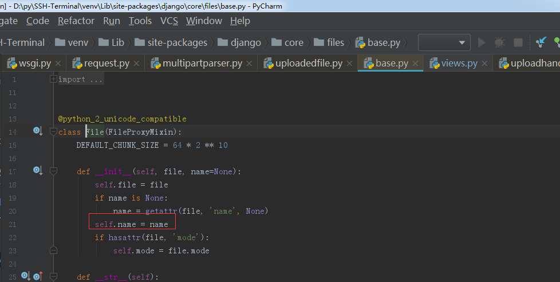Image resolution: width=560 pixels, height=282 pixels.
Task: Click the Debug bug icon
Action: point(500,42)
